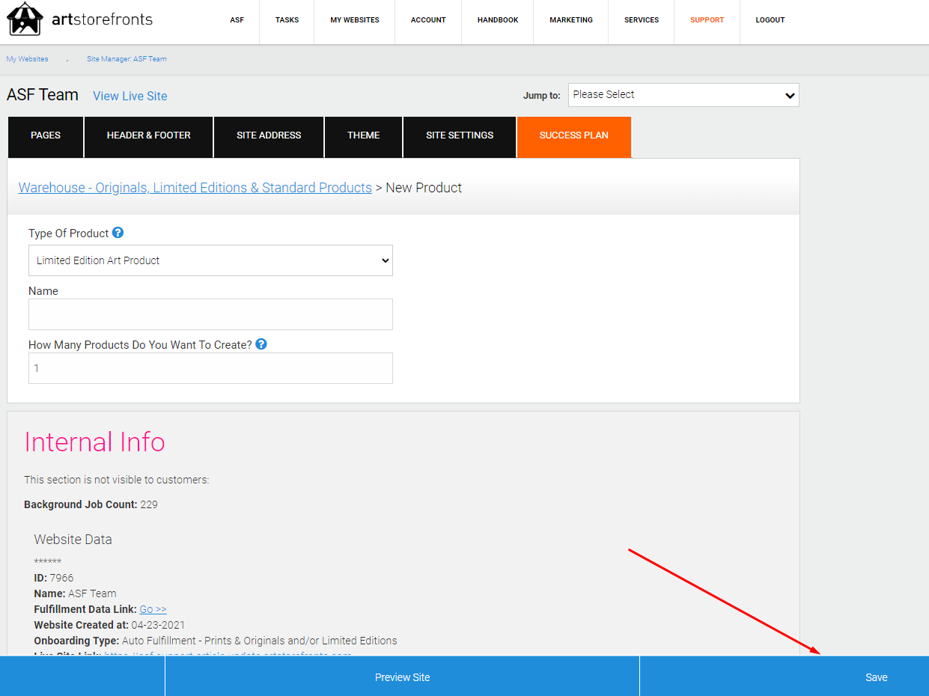
Task: Open the Marketing menu item
Action: click(x=571, y=20)
